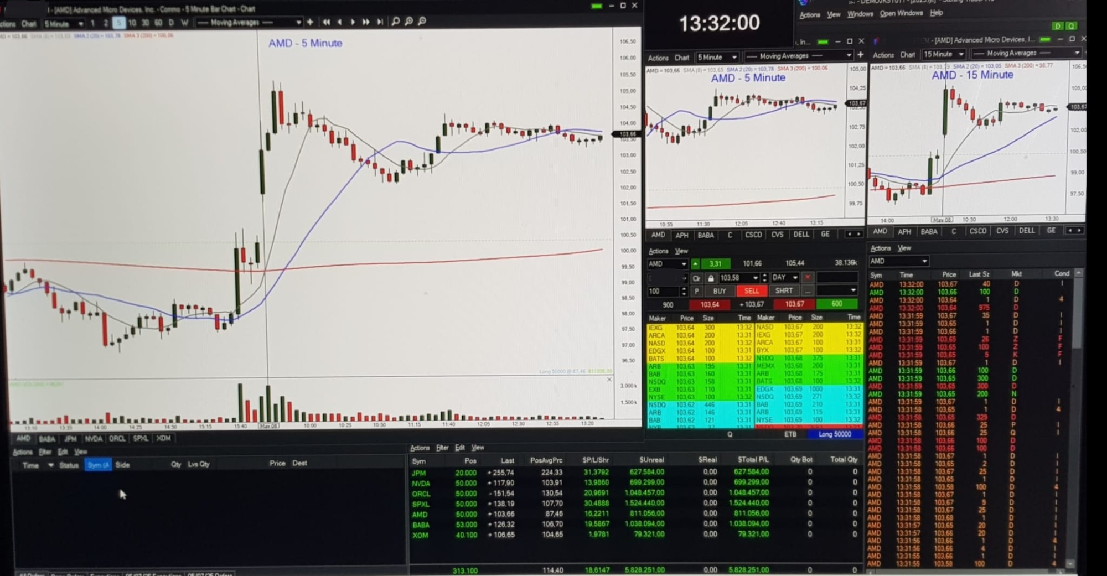Add a study with the plus icon in main chart

310,22
